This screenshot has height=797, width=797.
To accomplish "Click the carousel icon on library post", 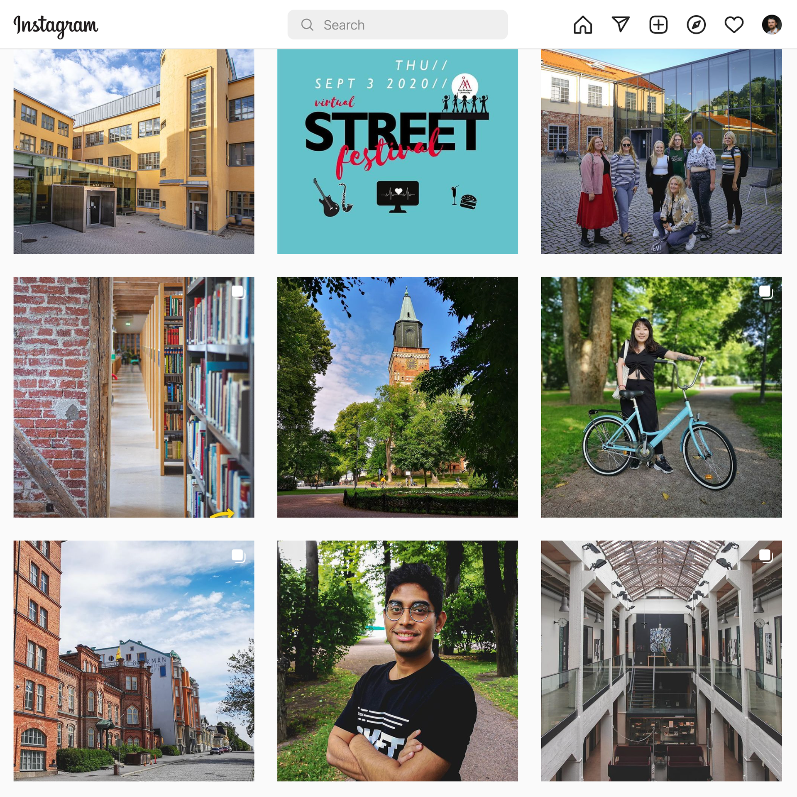I will coord(238,292).
